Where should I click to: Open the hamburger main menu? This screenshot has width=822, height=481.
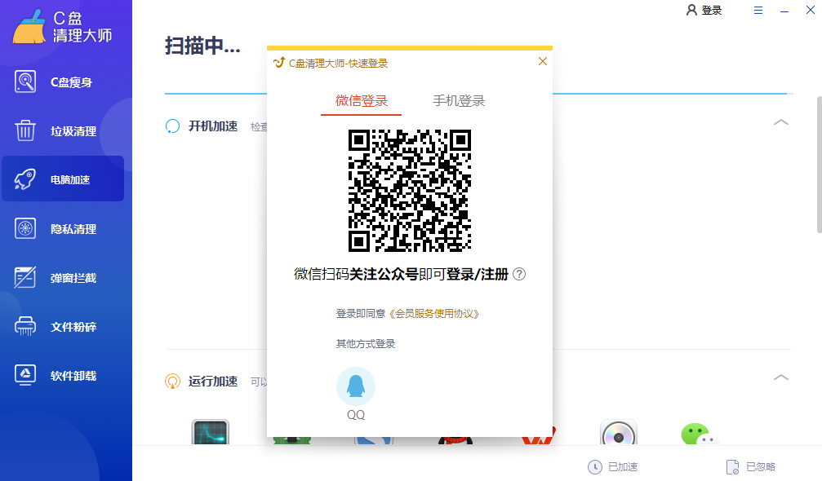coord(758,10)
